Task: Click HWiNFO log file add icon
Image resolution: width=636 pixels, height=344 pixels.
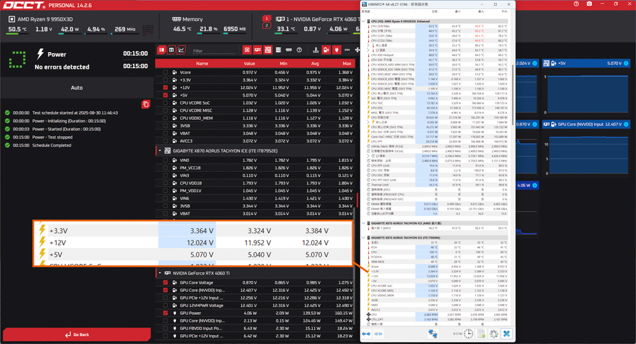Action: [481, 334]
